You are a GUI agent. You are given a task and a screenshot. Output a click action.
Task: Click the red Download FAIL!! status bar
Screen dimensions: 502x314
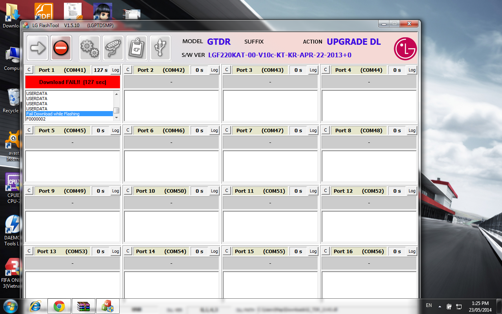73,82
